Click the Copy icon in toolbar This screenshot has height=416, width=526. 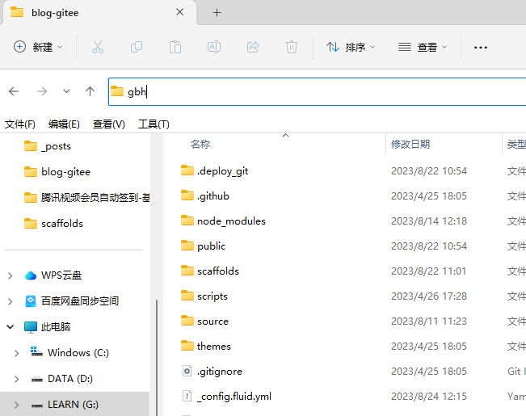click(x=137, y=47)
